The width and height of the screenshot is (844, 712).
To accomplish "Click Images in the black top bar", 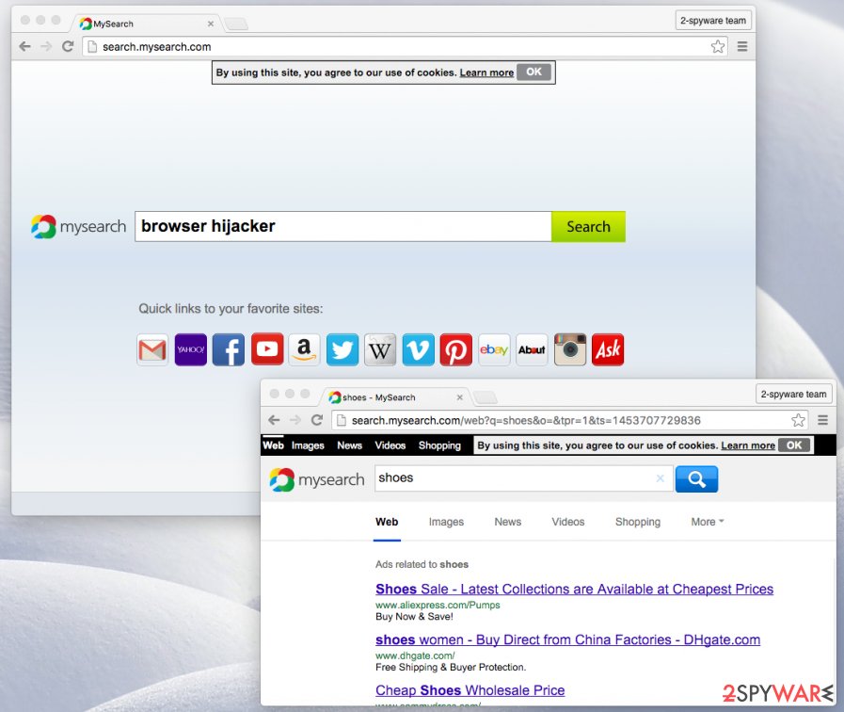I will pos(308,445).
